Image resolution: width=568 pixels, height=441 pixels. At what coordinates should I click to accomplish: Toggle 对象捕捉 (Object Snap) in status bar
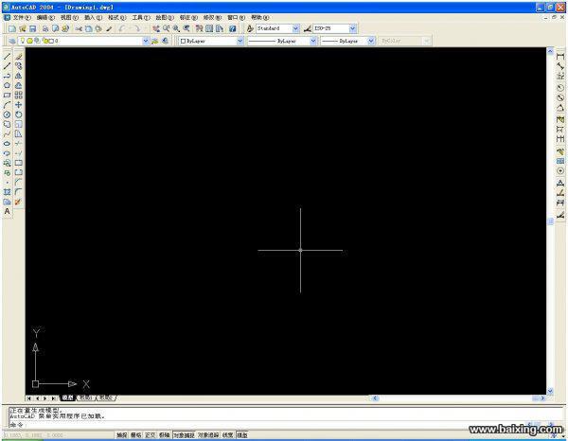[183, 435]
